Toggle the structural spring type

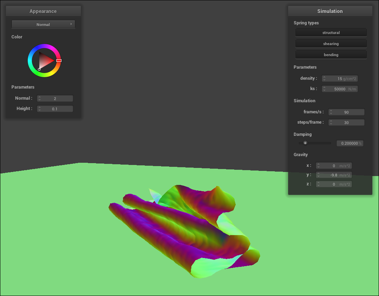pyautogui.click(x=331, y=33)
